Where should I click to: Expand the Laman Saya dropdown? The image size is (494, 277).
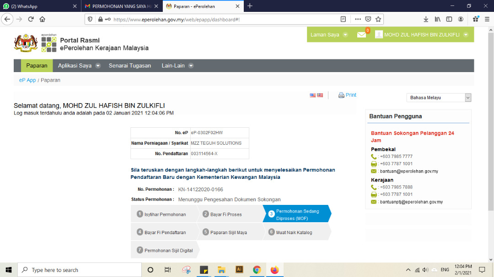(329, 35)
